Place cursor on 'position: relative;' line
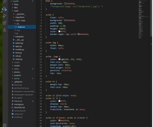This screenshot has height=127, width=153. pos(61,70)
